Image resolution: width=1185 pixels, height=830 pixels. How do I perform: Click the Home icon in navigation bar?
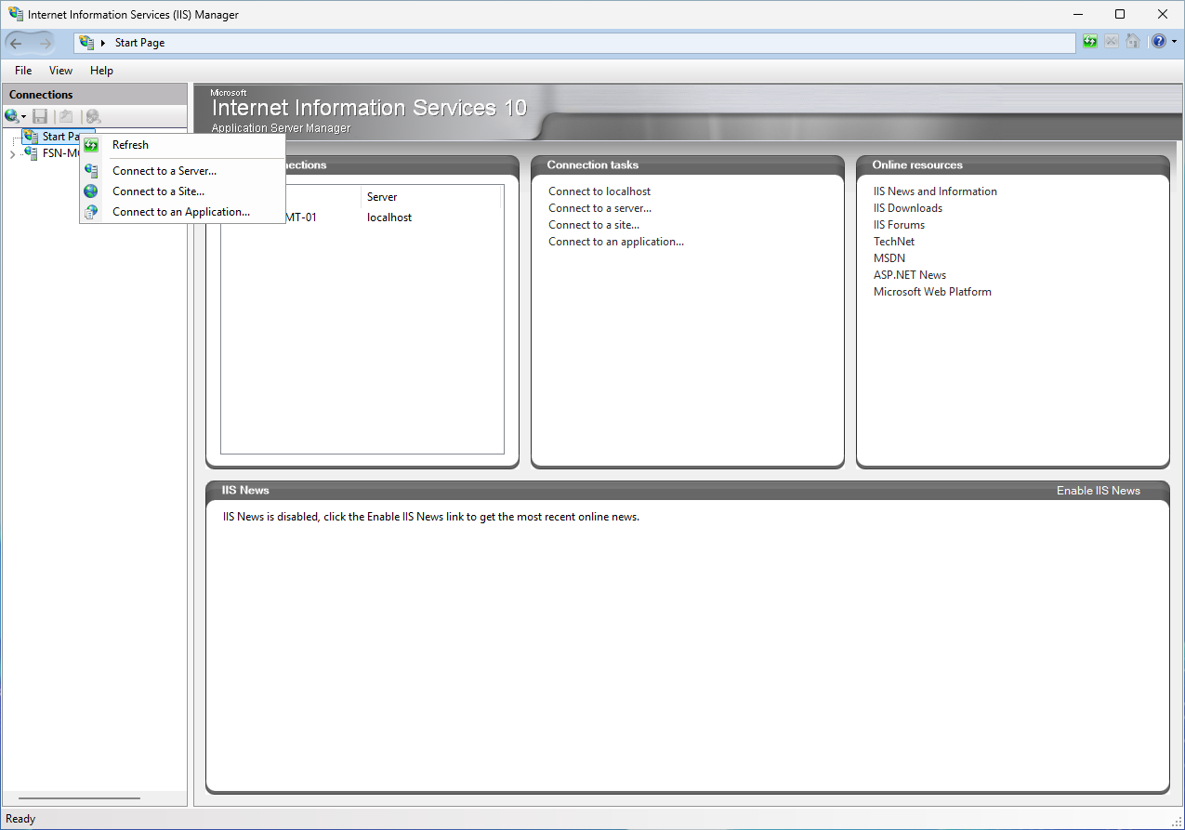pos(1133,42)
